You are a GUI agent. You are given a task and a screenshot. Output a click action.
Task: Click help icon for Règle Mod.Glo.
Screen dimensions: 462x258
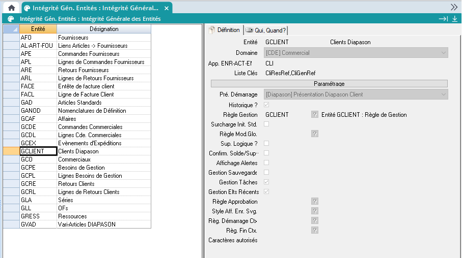point(315,134)
